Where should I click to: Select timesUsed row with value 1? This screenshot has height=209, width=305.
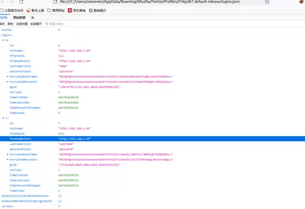coord(153,191)
